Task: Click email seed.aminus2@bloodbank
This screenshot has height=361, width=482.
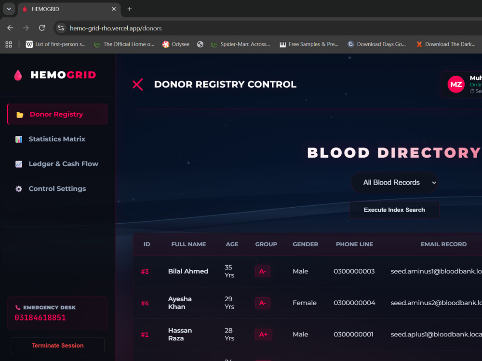Action: tap(436, 303)
